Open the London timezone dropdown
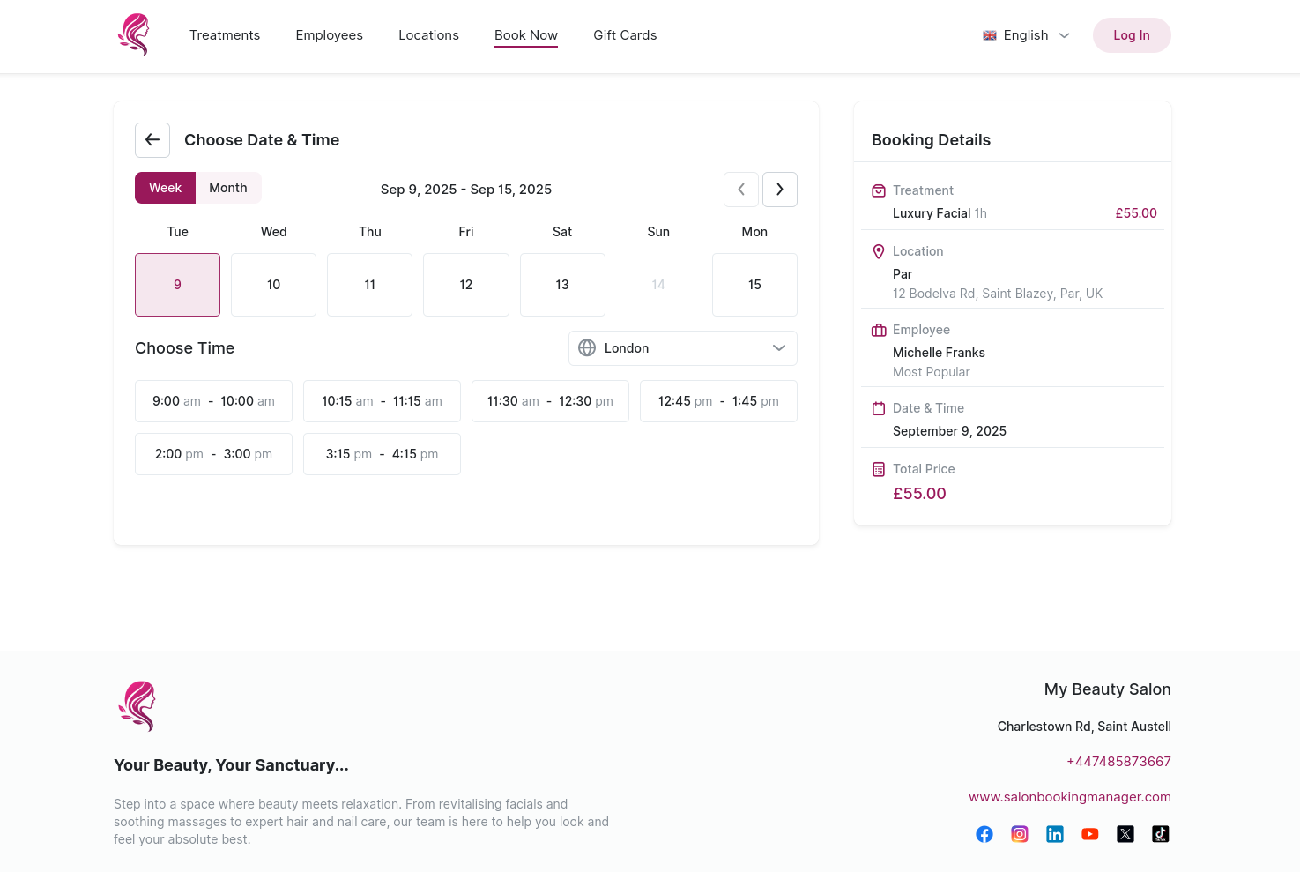Screen dimensions: 1300x872 683,348
